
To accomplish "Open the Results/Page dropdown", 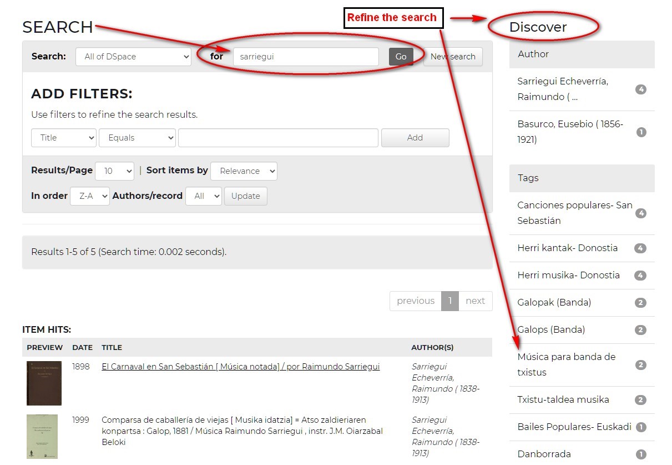I will [x=114, y=171].
